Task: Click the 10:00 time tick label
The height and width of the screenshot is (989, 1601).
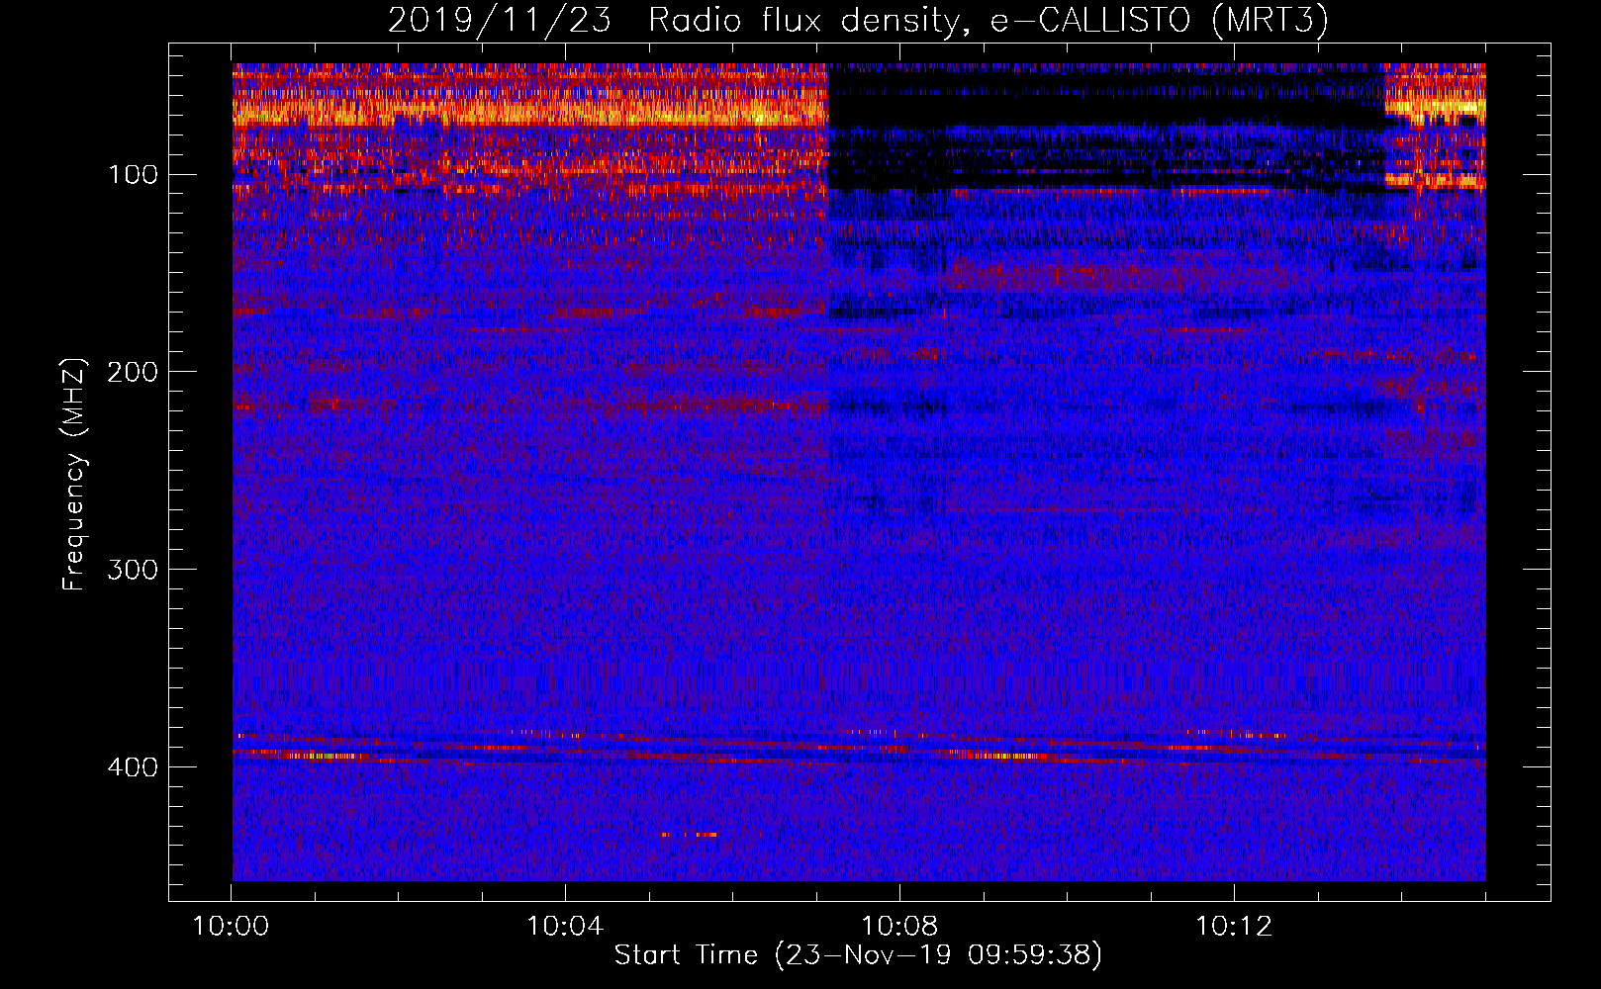Action: 231,926
